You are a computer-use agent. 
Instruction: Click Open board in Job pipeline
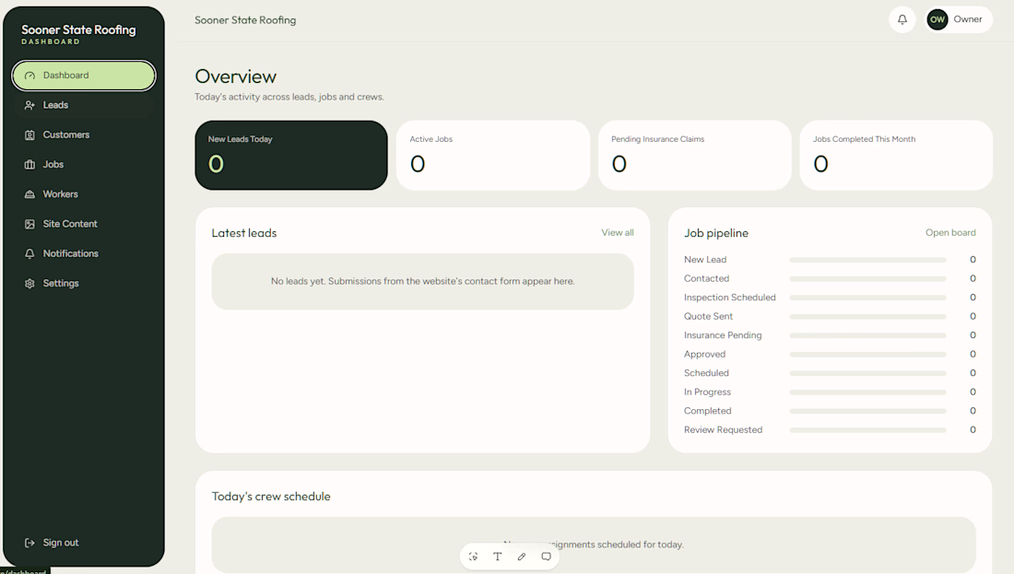tap(950, 233)
